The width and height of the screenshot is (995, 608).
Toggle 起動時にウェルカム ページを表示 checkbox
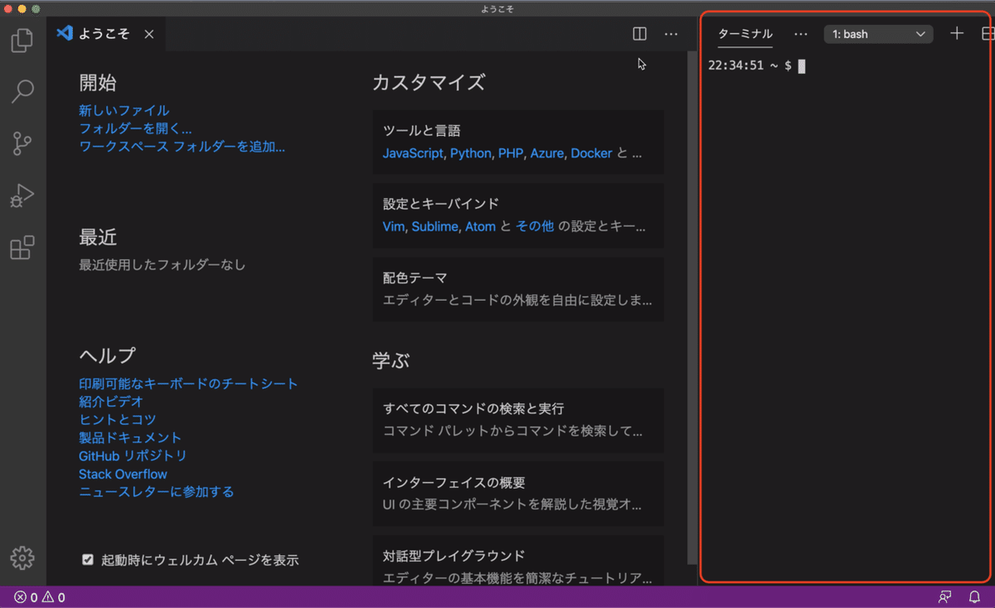point(88,560)
